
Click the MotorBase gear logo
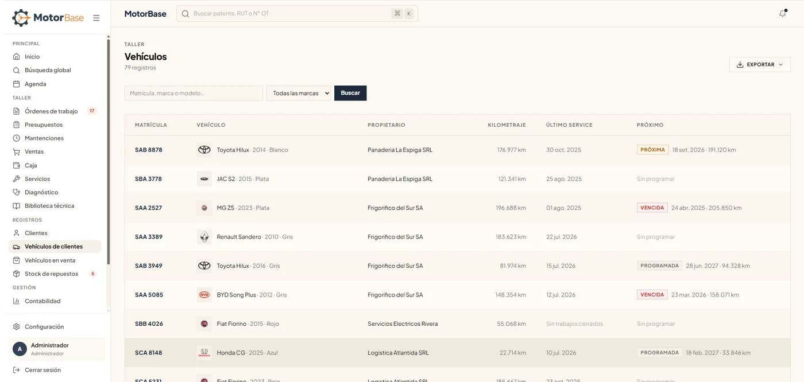click(21, 18)
